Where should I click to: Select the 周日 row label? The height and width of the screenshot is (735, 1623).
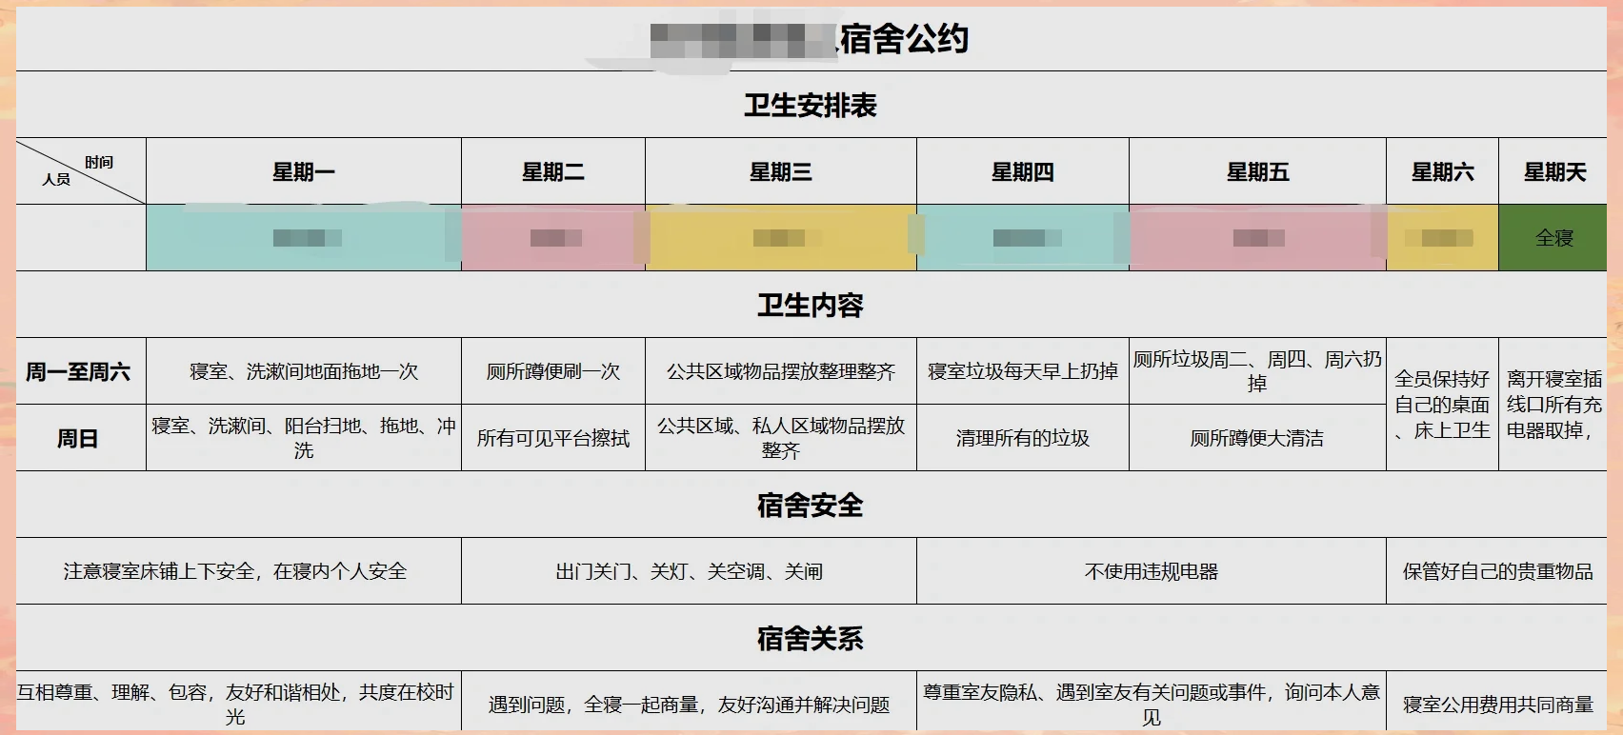click(81, 438)
